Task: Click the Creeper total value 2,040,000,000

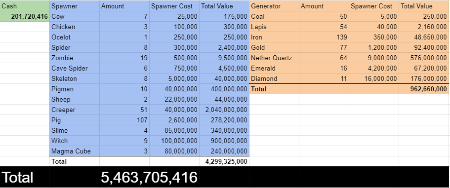Action: (224, 110)
